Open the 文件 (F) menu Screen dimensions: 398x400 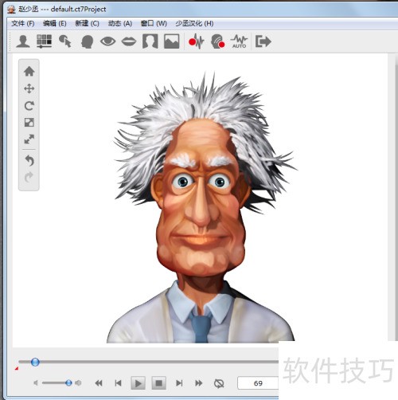(23, 24)
